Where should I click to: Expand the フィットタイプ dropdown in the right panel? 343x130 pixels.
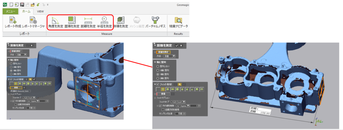click(178, 102)
